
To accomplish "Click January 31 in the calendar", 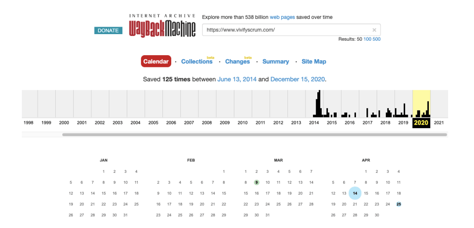I will (x=126, y=215).
